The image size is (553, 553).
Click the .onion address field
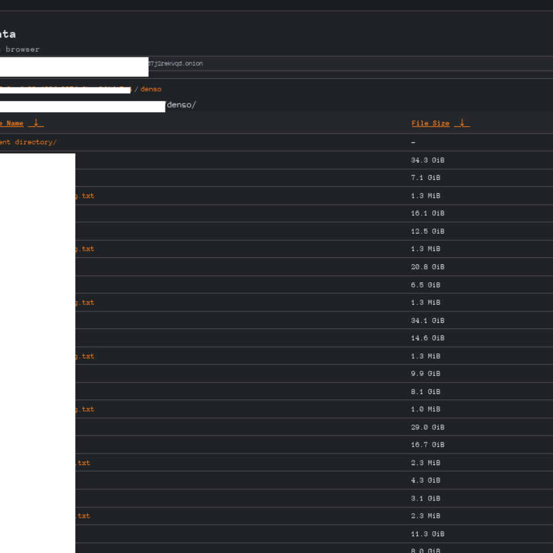[276, 64]
